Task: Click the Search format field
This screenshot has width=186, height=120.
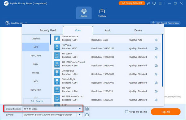Action: tap(37, 101)
